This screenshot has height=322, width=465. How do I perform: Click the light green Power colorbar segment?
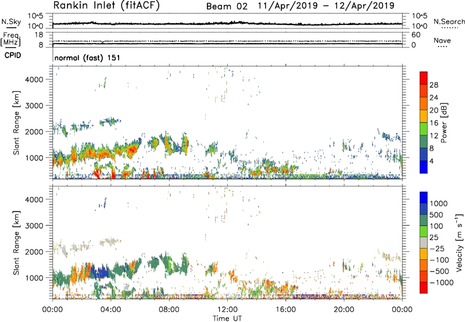click(424, 129)
